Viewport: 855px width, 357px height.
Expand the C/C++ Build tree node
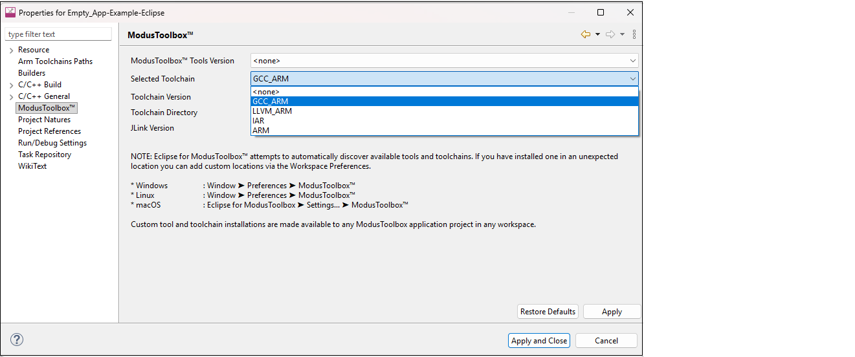click(x=11, y=85)
